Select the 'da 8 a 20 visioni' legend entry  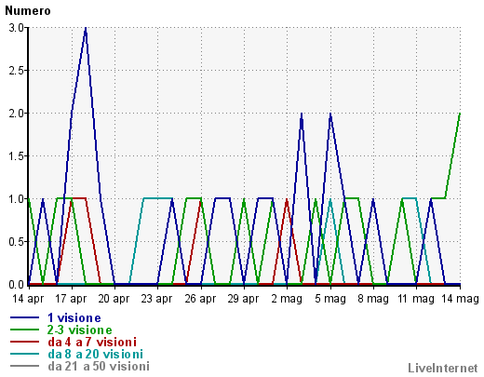click(95, 354)
